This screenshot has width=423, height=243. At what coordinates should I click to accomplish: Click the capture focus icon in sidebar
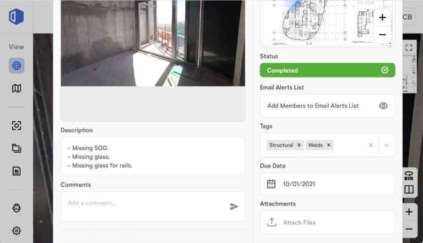tap(17, 126)
